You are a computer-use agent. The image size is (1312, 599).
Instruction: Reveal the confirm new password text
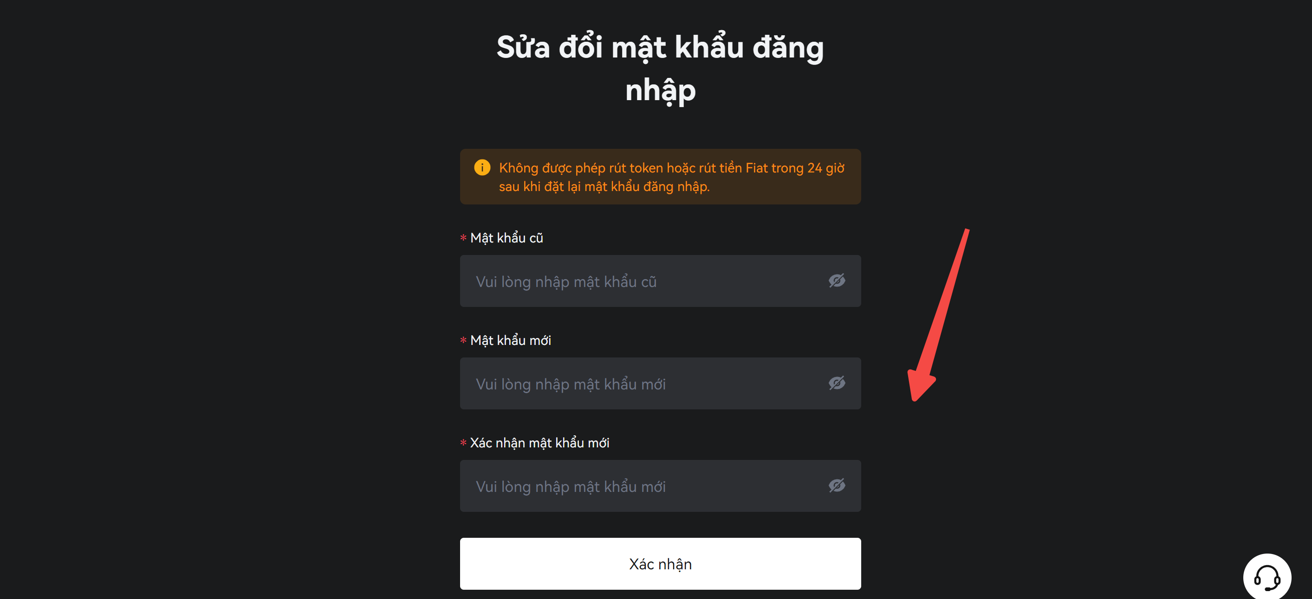coord(836,485)
